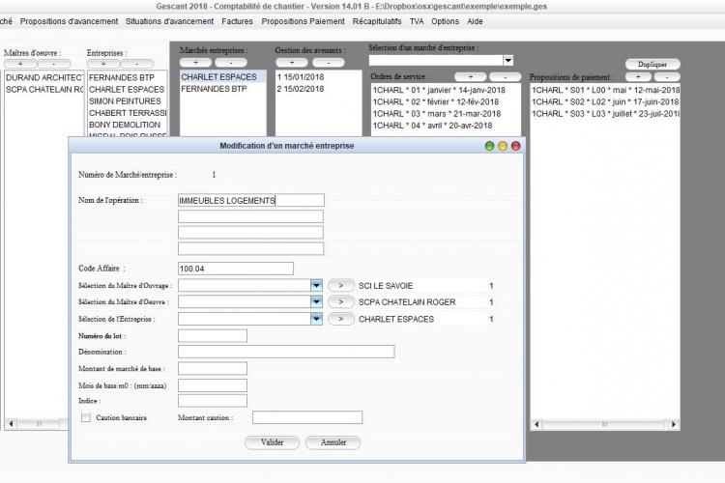
Task: Remove a Proposition de paiement
Action: [x=667, y=77]
